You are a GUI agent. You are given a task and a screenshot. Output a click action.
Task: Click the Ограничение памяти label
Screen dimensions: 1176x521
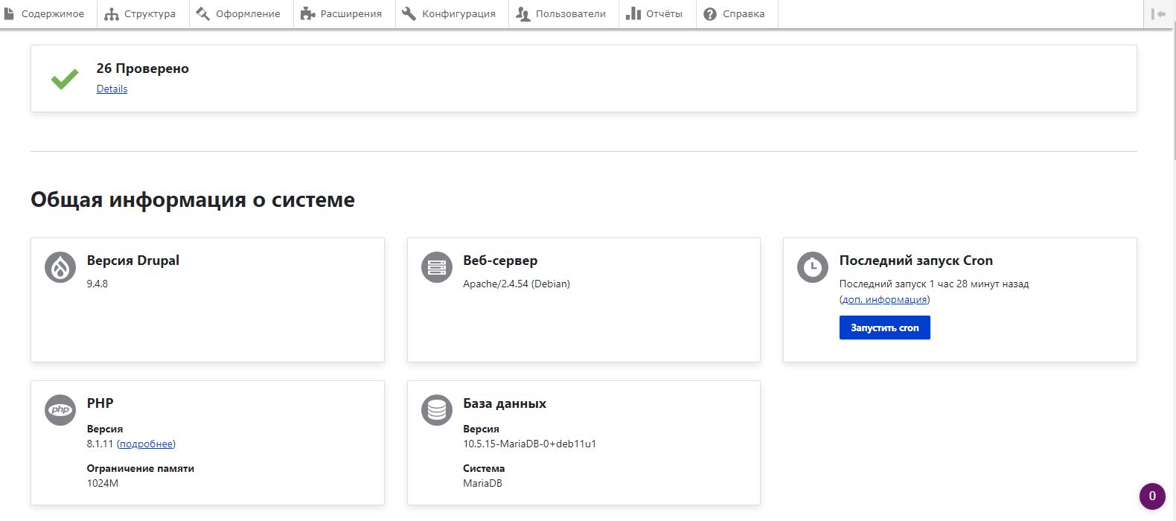point(141,468)
